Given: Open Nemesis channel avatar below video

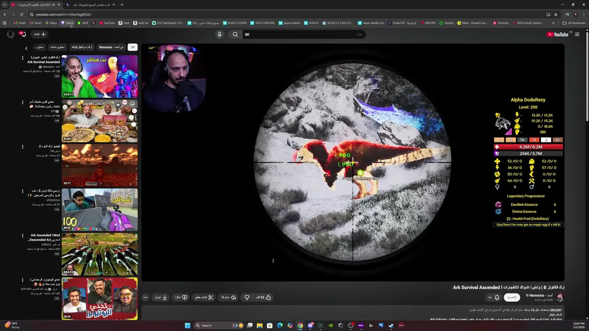Looking at the screenshot, I should [x=560, y=297].
